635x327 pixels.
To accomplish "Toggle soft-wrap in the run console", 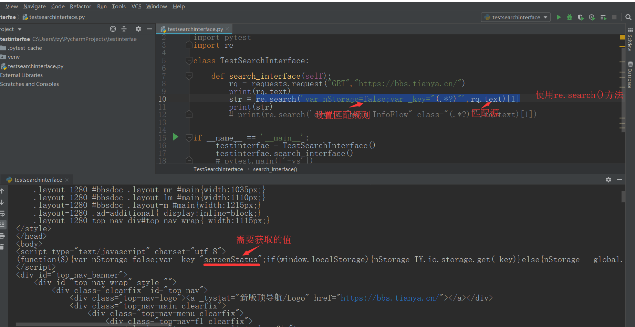I will click(x=3, y=213).
